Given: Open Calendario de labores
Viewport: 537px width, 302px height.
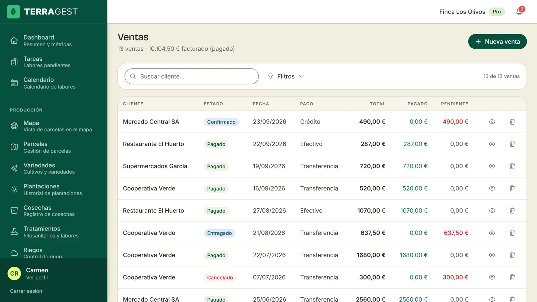Looking at the screenshot, I should pos(54,83).
